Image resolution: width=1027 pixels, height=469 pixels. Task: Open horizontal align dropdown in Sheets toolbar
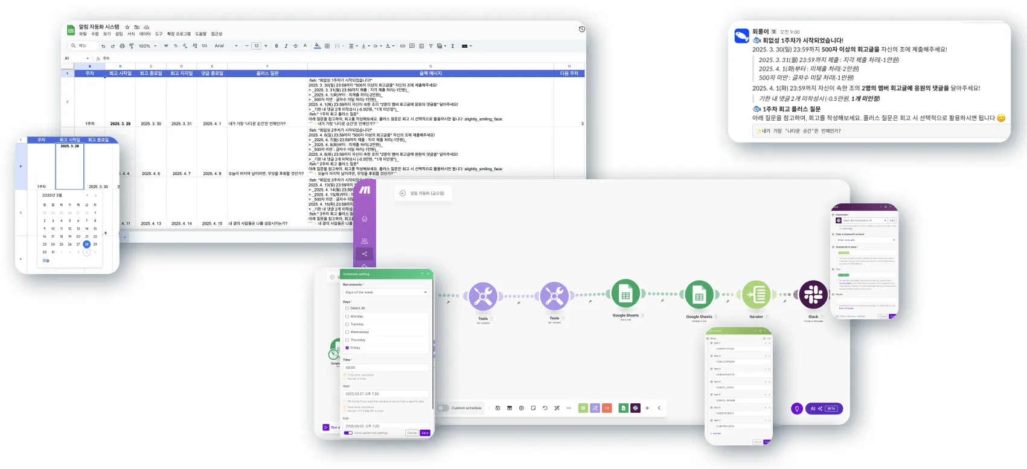[x=354, y=46]
